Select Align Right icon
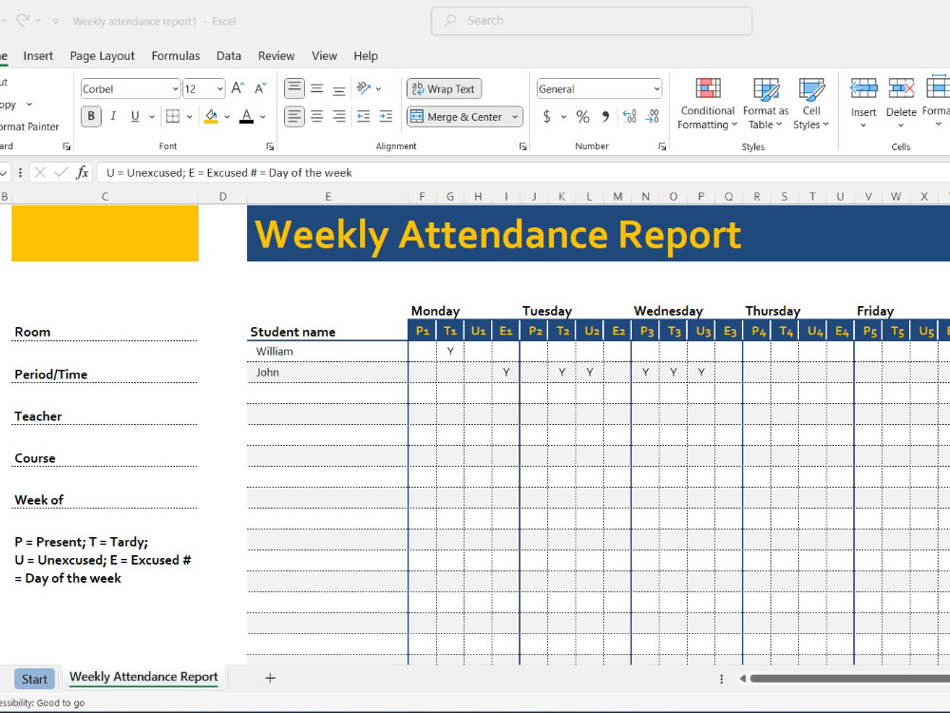 [x=339, y=116]
